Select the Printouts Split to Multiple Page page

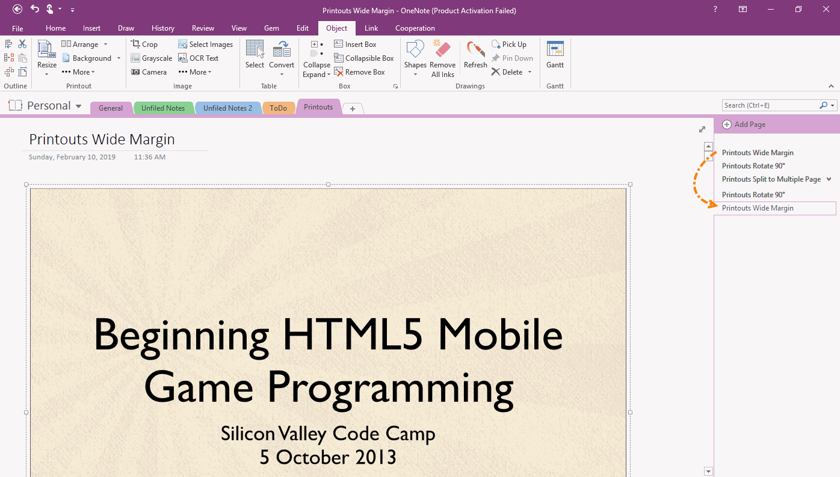pos(771,179)
